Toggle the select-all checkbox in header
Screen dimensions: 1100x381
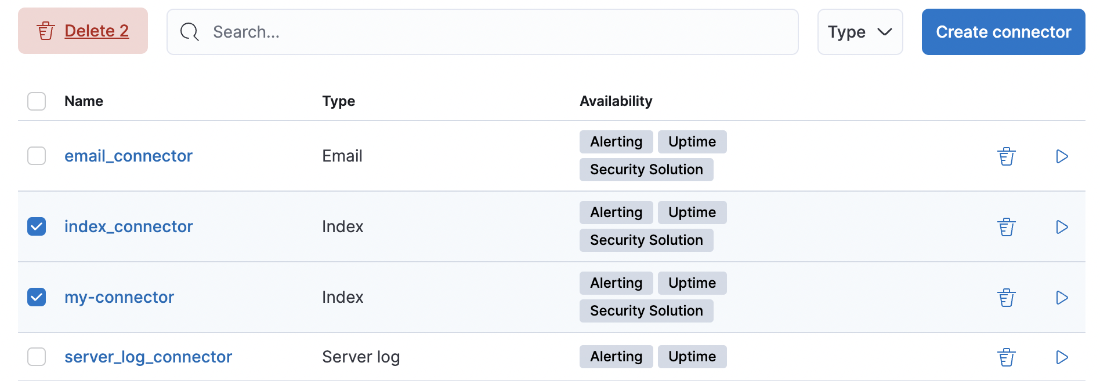coord(37,101)
